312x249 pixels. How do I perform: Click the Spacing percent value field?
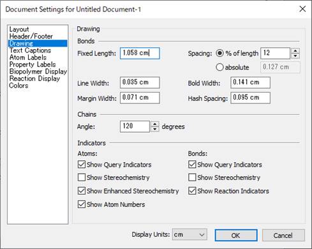coord(275,53)
